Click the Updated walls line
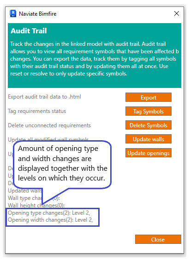The height and width of the screenshot is (261, 190). pyautogui.click(x=25, y=191)
